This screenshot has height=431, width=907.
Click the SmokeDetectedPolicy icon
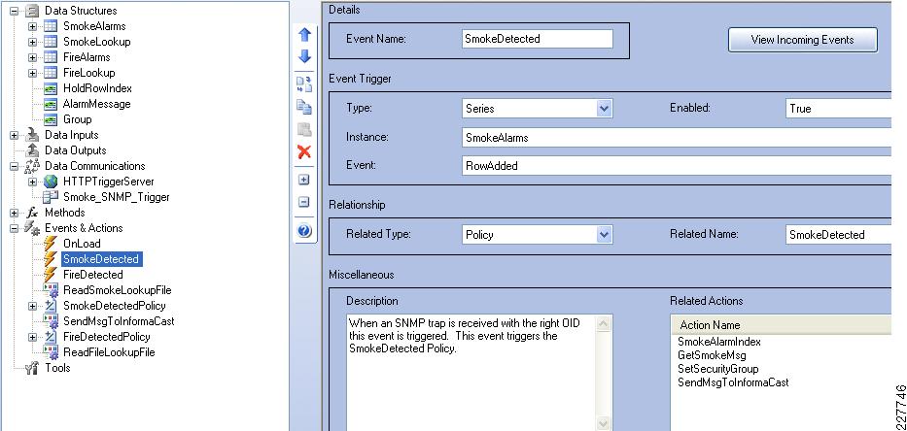(x=51, y=306)
